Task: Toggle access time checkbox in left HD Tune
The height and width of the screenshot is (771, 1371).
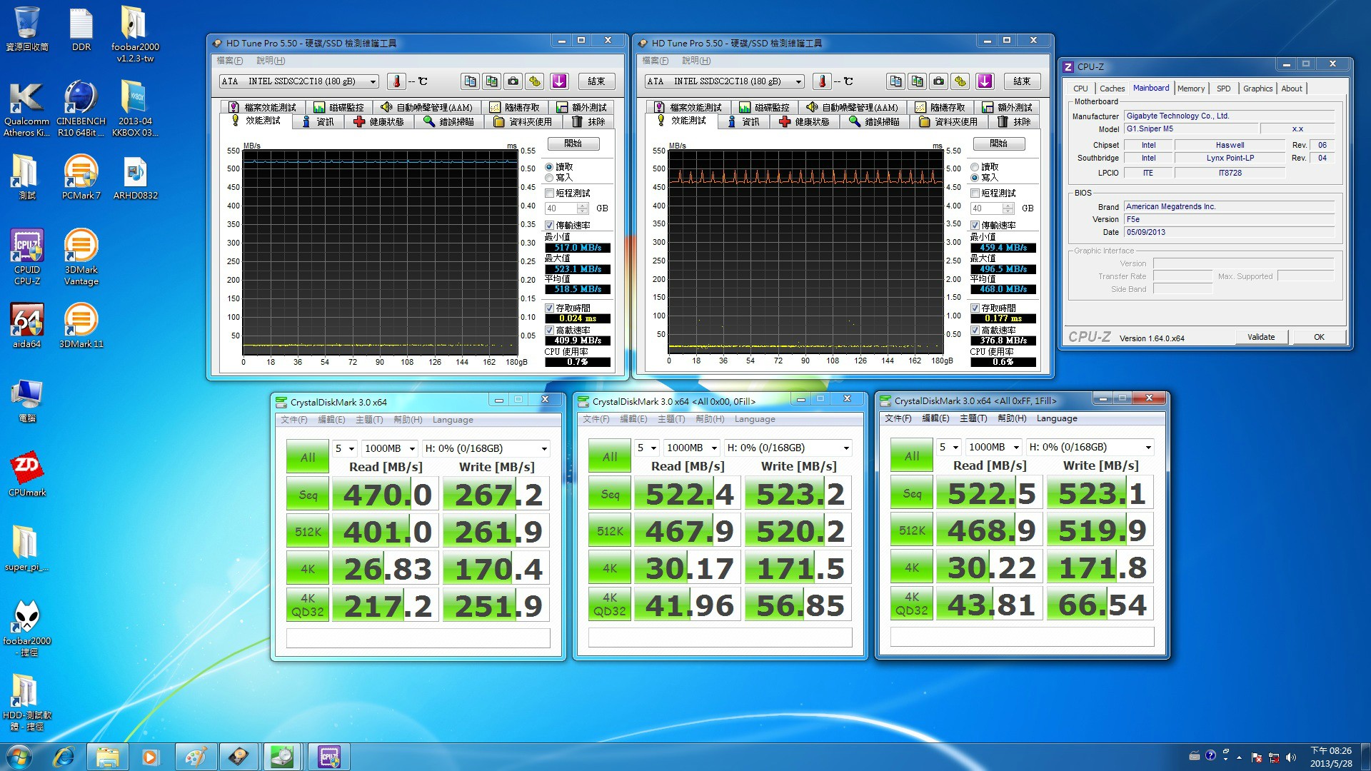Action: [x=549, y=308]
